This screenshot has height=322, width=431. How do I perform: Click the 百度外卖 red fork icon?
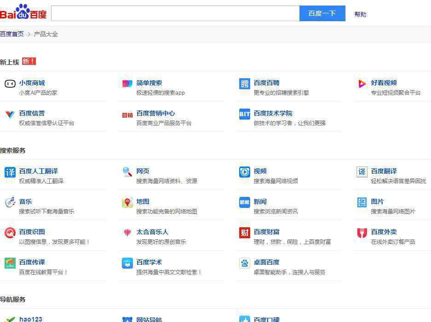coord(362,233)
